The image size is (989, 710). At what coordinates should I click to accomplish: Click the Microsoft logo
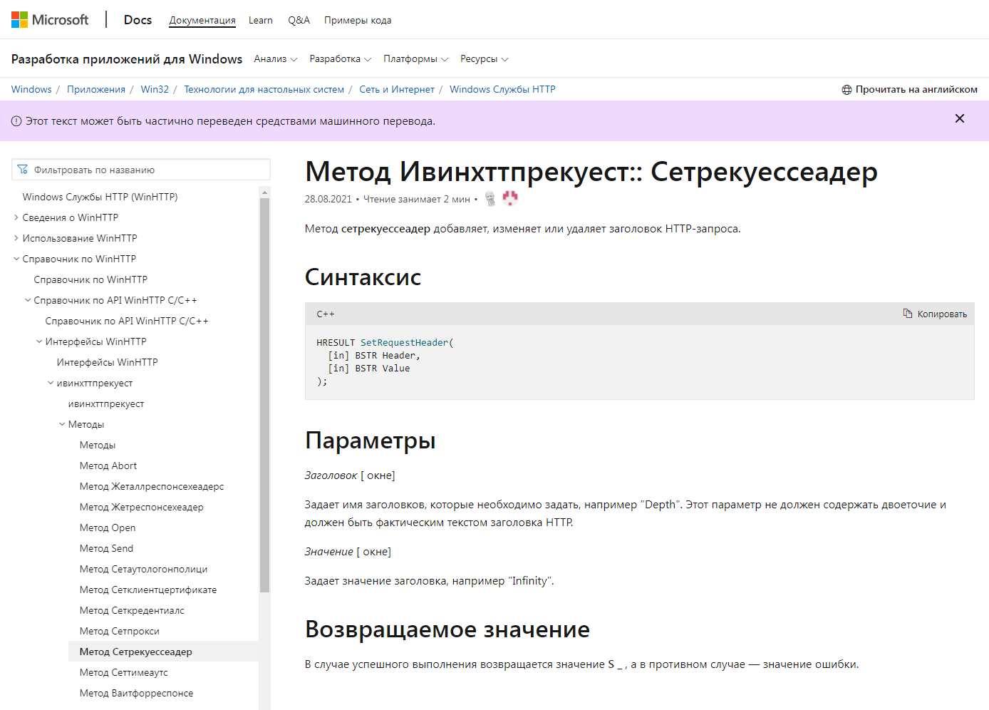point(49,20)
